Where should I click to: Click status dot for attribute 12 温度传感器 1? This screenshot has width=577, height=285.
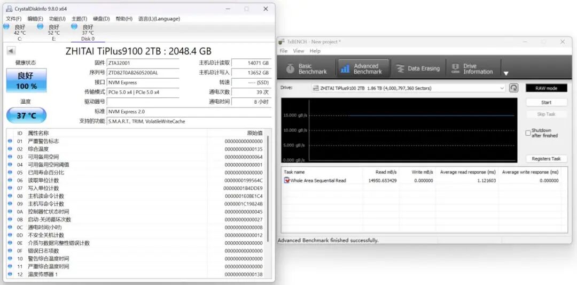tap(10, 274)
